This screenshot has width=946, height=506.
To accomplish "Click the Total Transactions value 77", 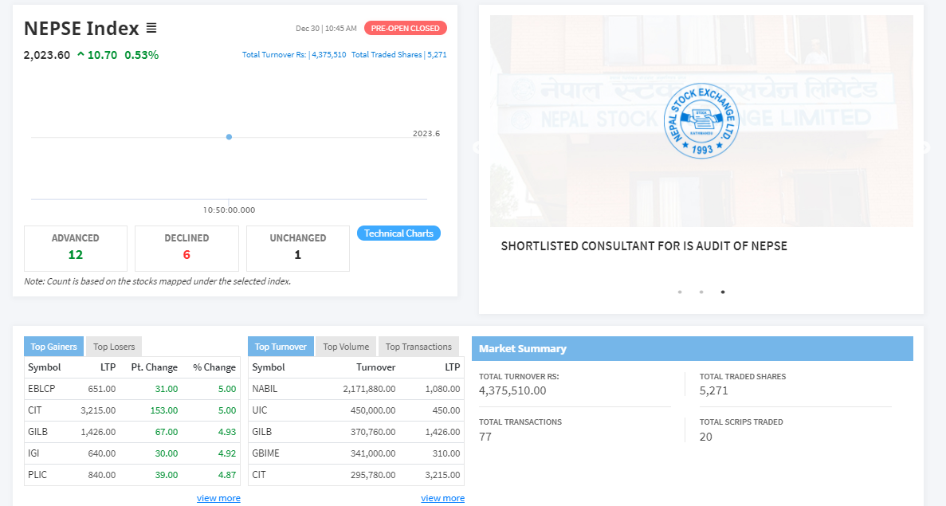I will pos(485,437).
